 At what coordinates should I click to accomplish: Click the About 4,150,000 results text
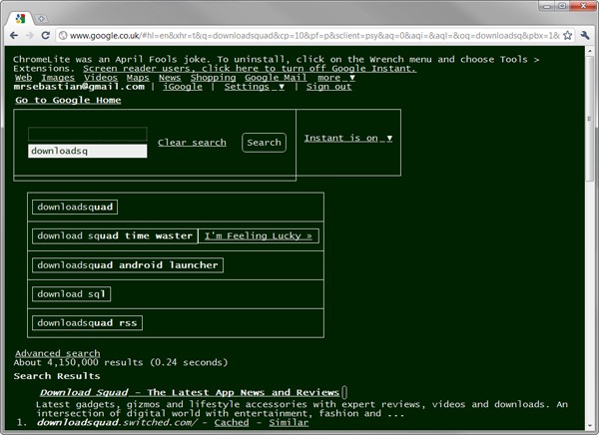(121, 362)
